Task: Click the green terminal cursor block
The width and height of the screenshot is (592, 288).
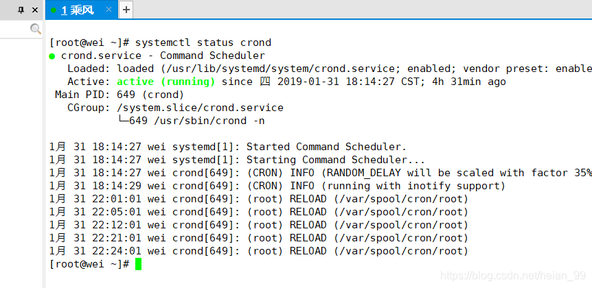Action: tap(138, 264)
